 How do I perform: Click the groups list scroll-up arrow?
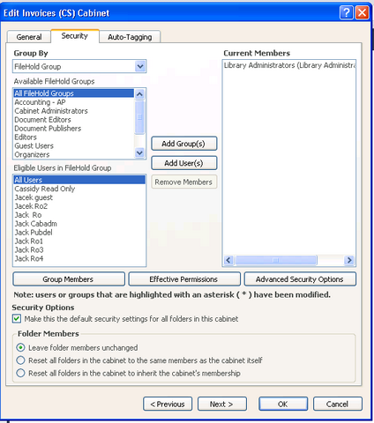coord(139,94)
